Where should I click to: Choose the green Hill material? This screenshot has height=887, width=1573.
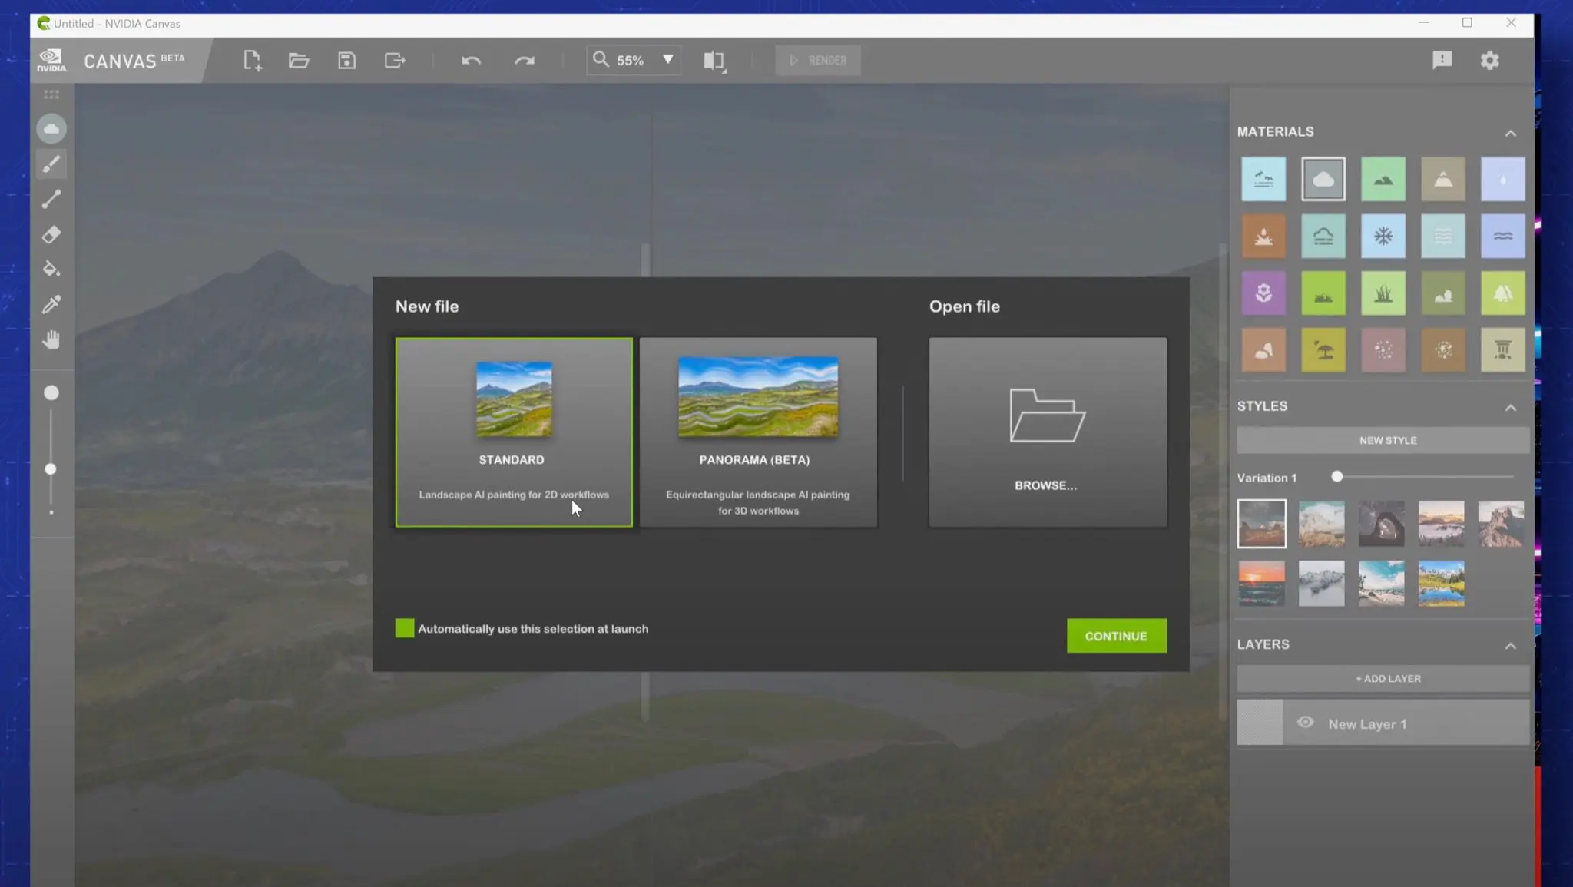click(1383, 179)
